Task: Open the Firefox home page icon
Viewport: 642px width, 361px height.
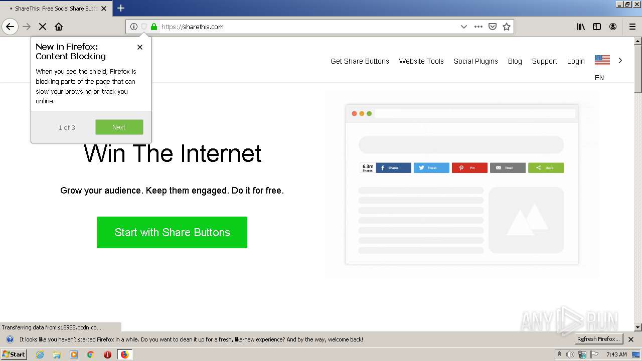Action: pos(59,27)
